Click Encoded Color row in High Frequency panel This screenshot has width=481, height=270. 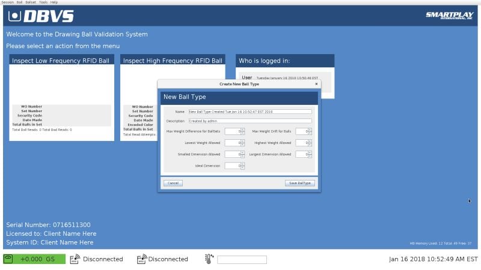140,125
